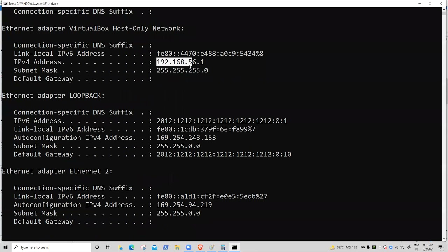Open the Windows Start menu
This screenshot has width=448, height=252.
(5, 247)
